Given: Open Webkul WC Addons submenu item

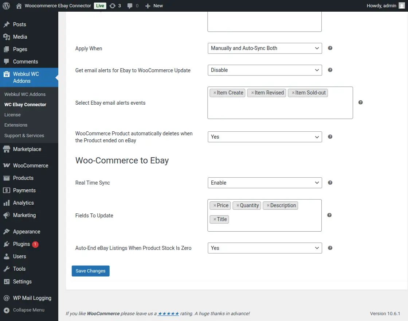Looking at the screenshot, I should 25,94.
